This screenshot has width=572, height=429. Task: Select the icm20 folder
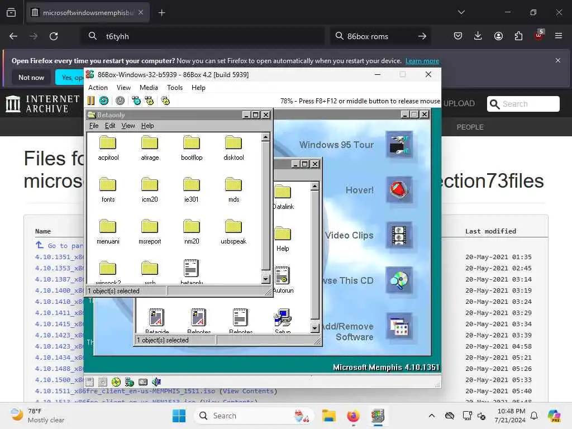150,190
